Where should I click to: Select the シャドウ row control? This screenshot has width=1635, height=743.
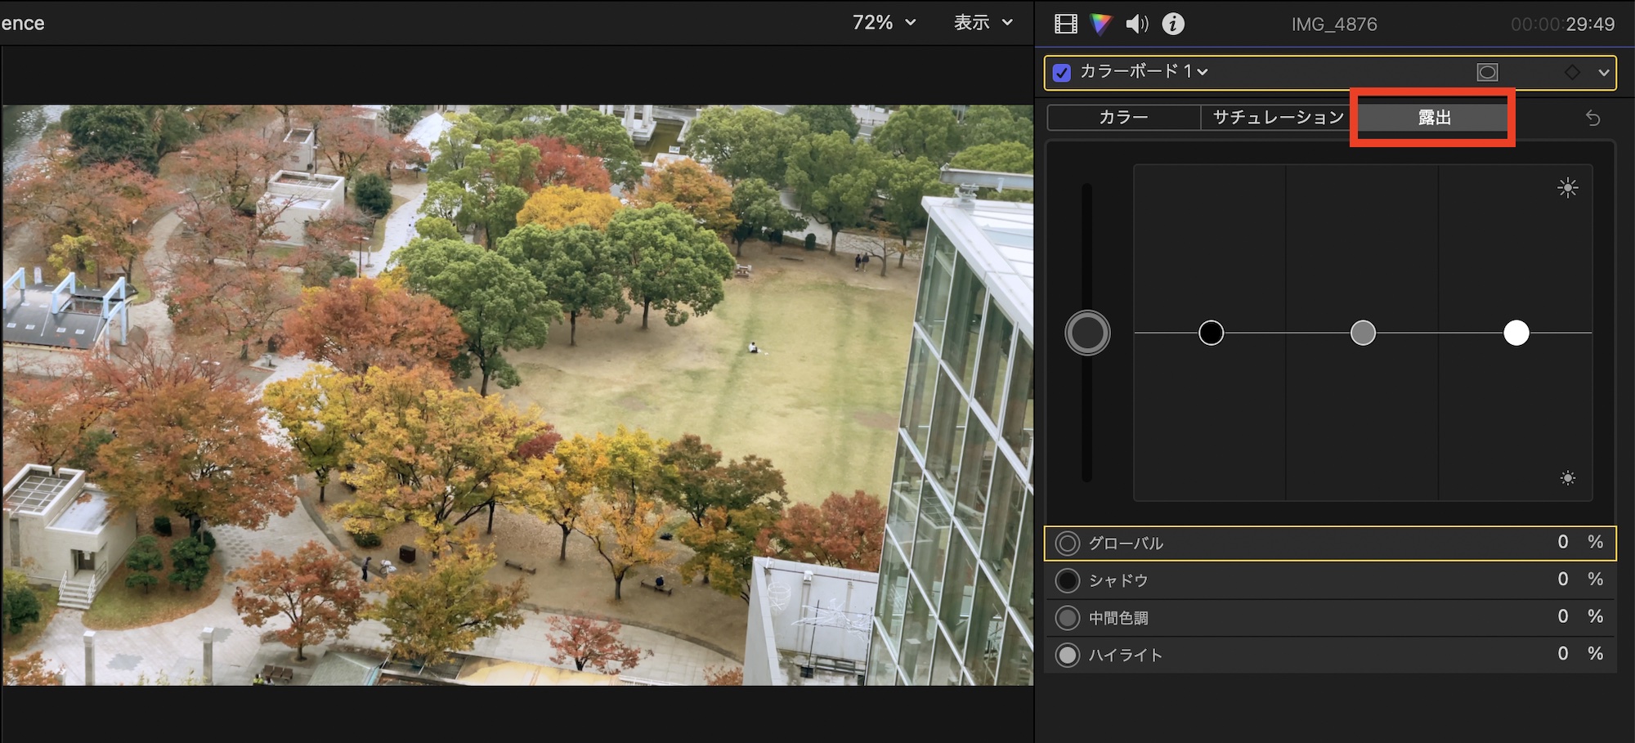pyautogui.click(x=1068, y=580)
